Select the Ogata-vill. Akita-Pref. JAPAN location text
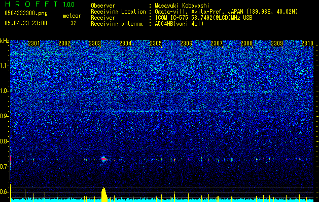 point(226,12)
